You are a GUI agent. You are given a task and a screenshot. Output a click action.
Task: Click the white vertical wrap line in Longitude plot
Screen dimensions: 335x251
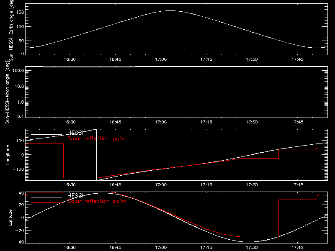point(97,155)
